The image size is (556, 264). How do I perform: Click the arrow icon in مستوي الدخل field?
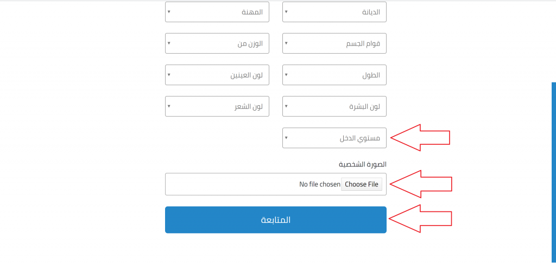click(287, 138)
